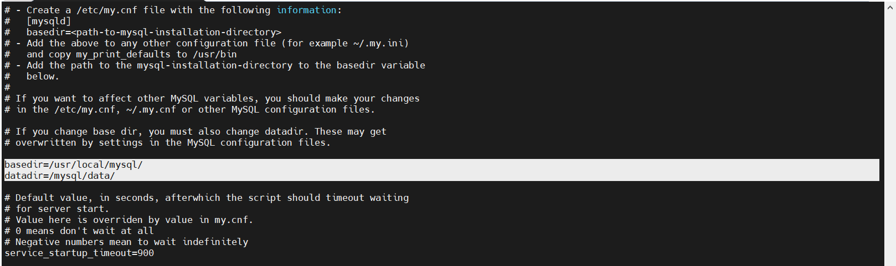The height and width of the screenshot is (266, 896).
Task: Click the "~/.my.cnf" text
Action: [x=151, y=109]
